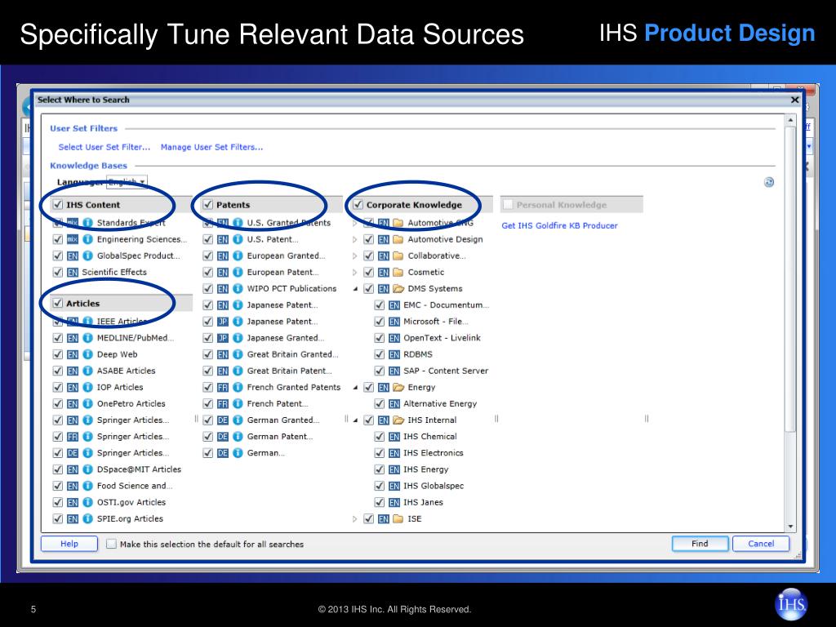The width and height of the screenshot is (836, 627).
Task: Click the EN language badge for Food Science
Action: 73,487
